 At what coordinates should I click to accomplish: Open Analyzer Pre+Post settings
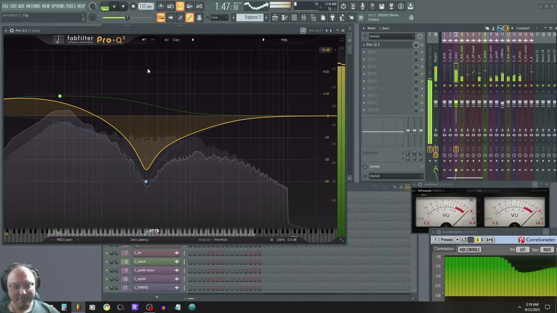coord(221,240)
